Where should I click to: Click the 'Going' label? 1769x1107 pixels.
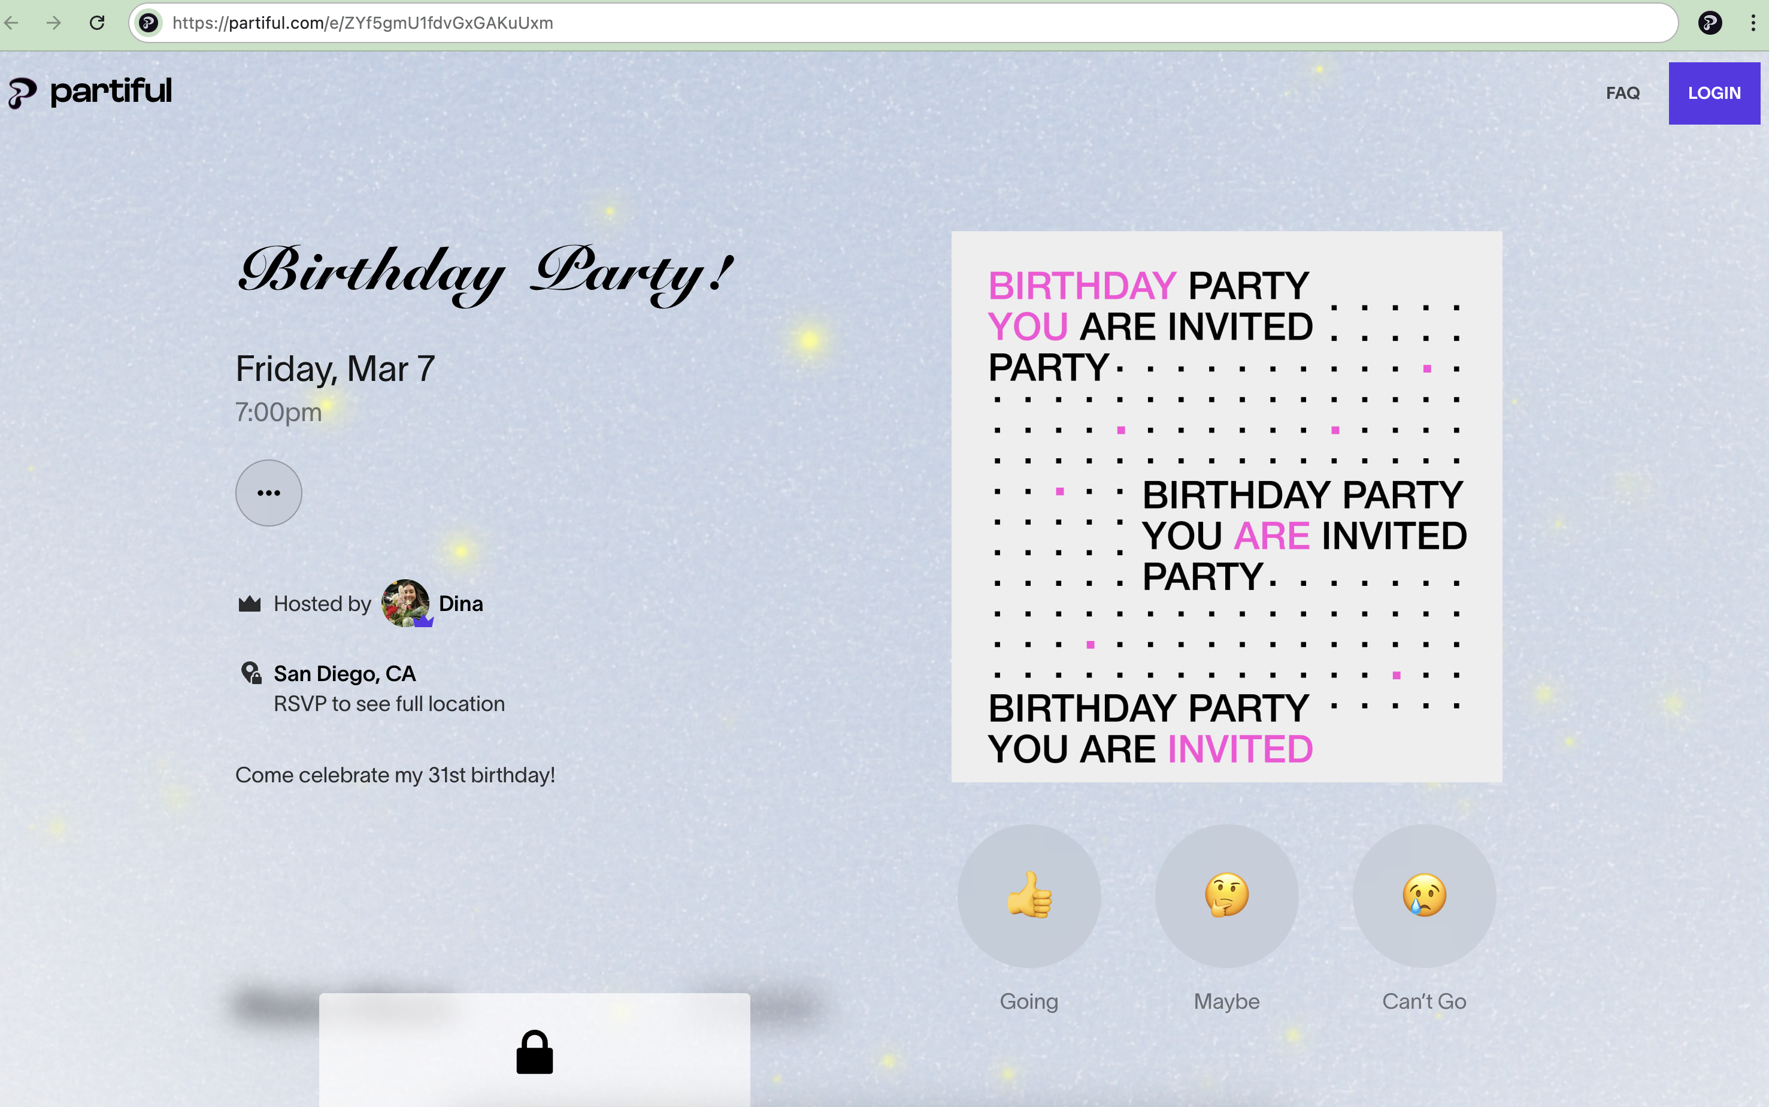(x=1029, y=1001)
